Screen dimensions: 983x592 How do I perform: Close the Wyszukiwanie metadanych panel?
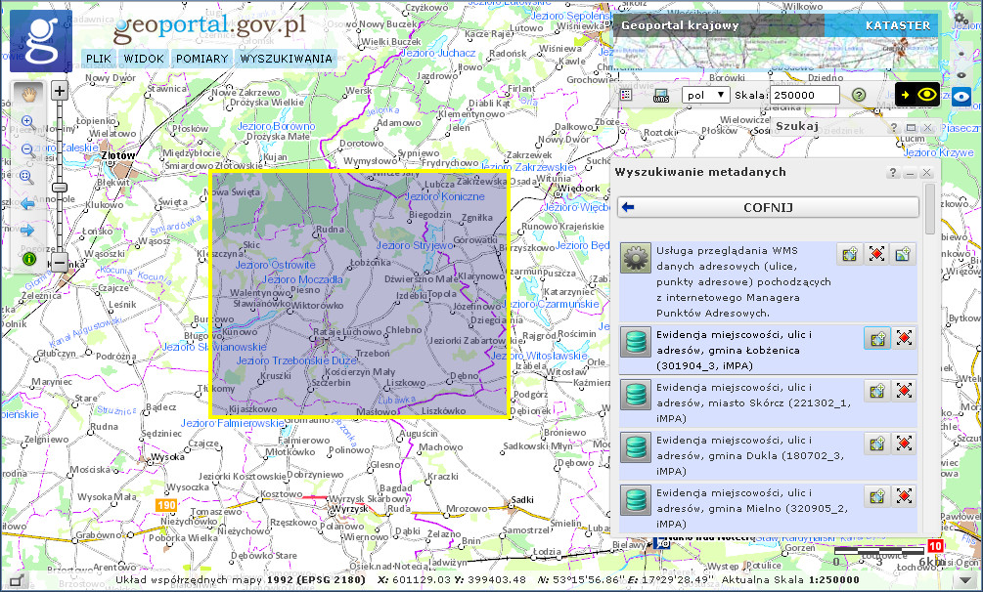coord(926,172)
